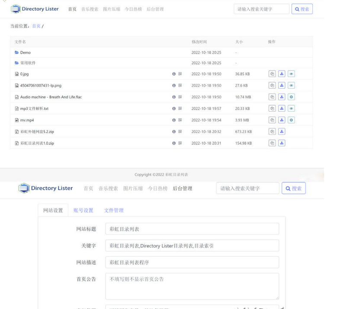Play the Audio machine flac file
Image resolution: width=337 pixels, height=309 pixels.
pyautogui.click(x=291, y=97)
